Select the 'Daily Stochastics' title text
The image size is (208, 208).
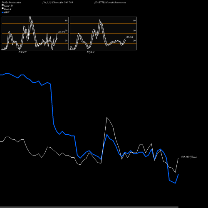[x=11, y=2]
